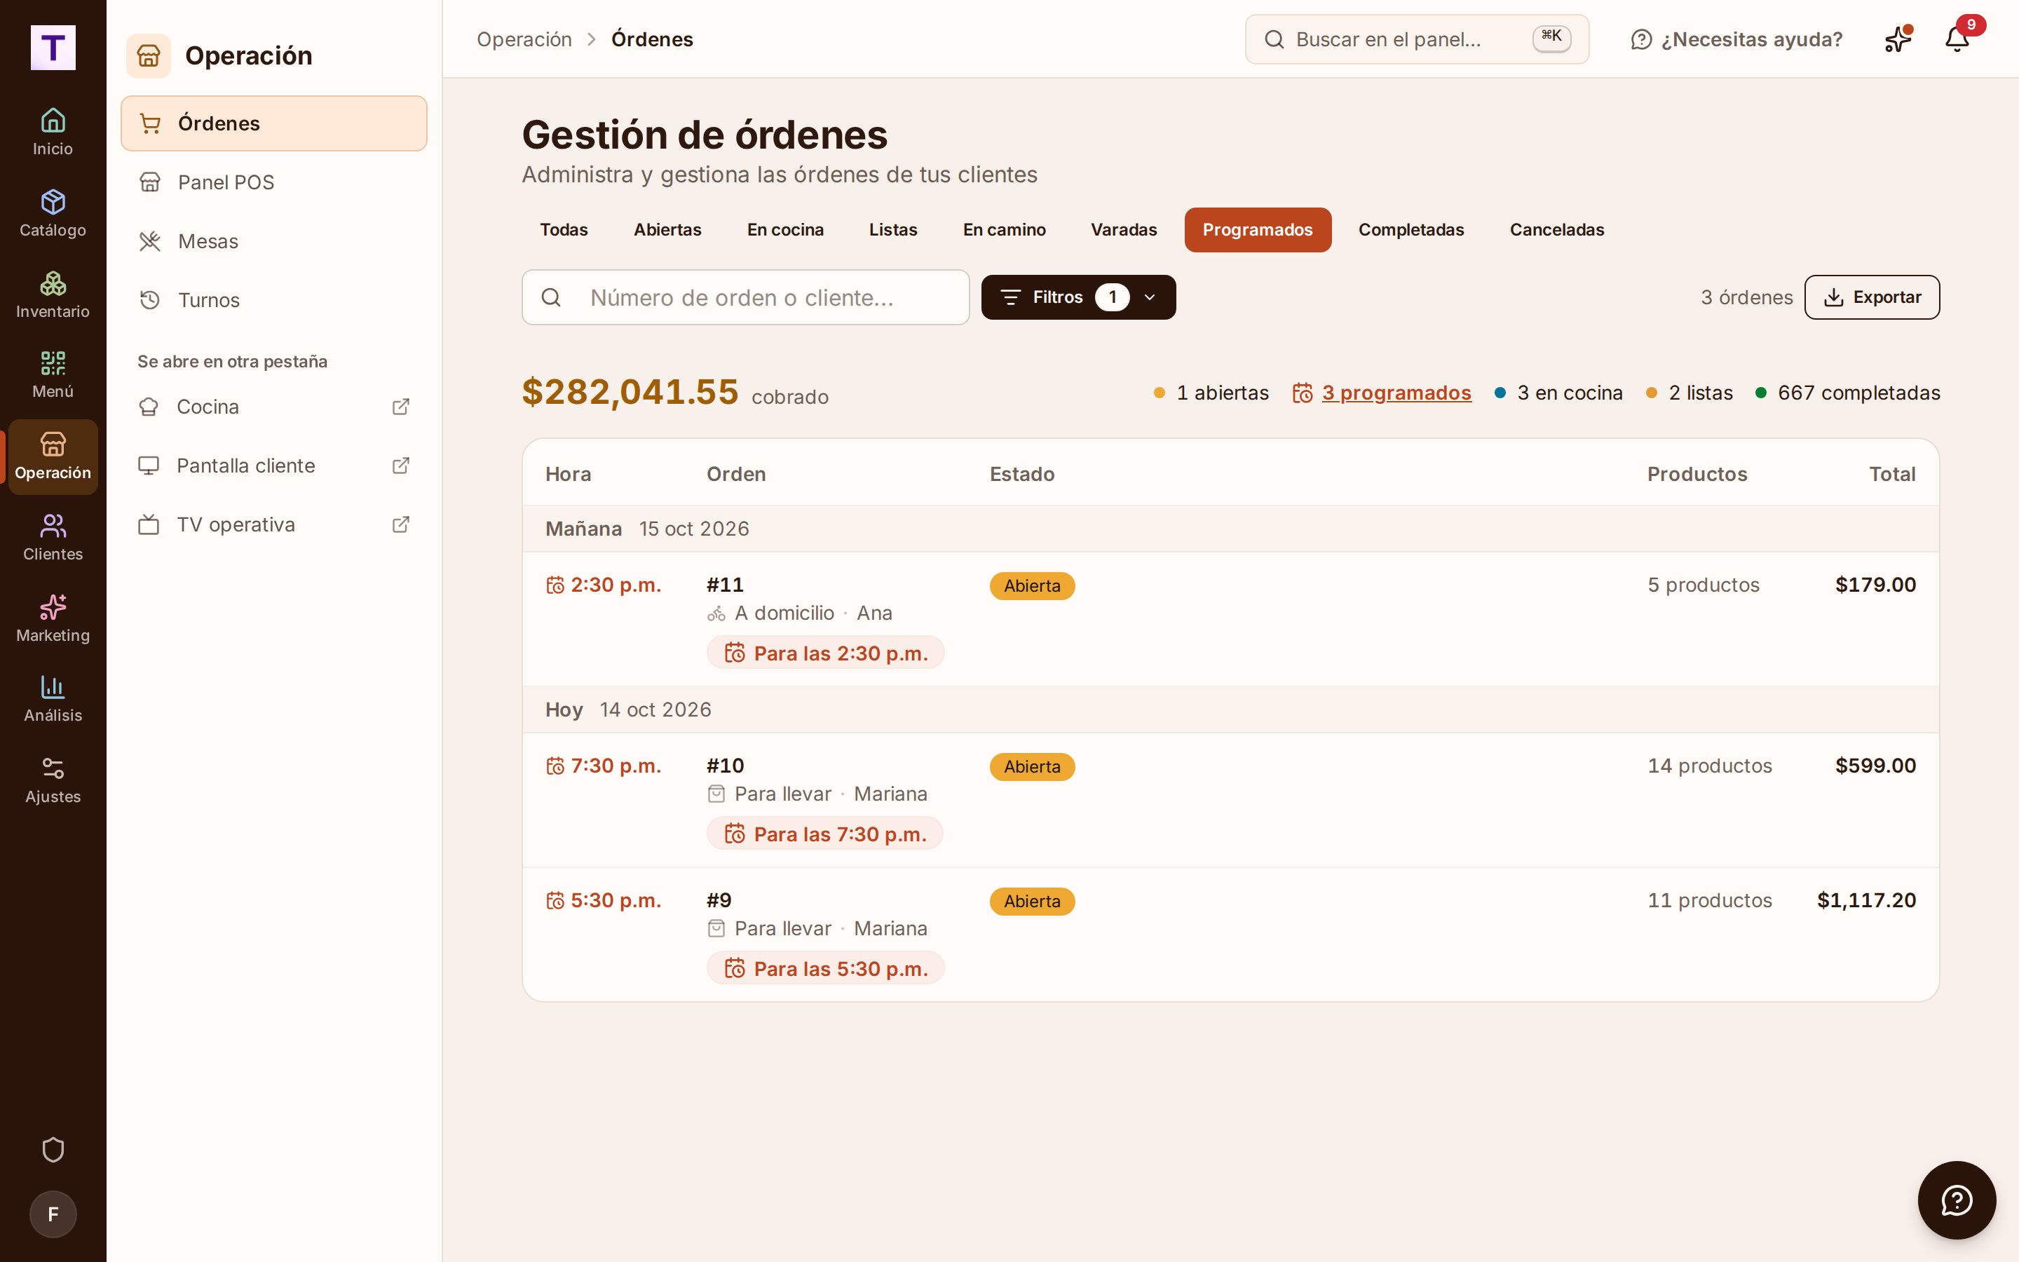Open Ajustes settings

click(53, 780)
